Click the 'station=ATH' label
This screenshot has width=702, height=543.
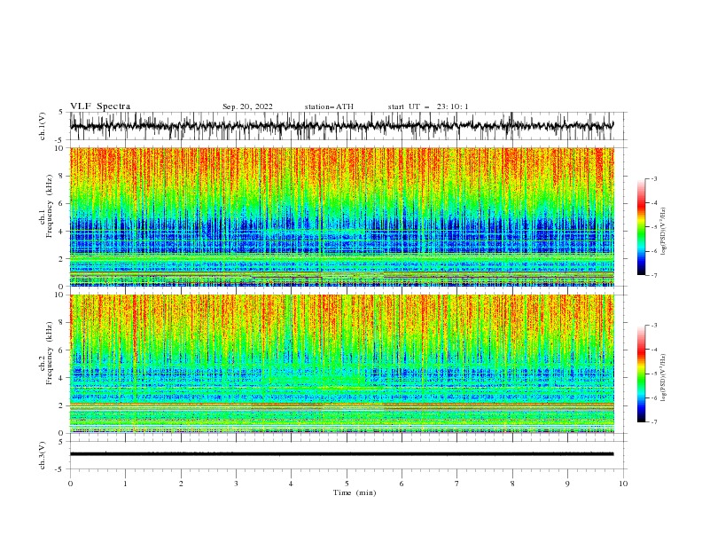click(x=329, y=106)
